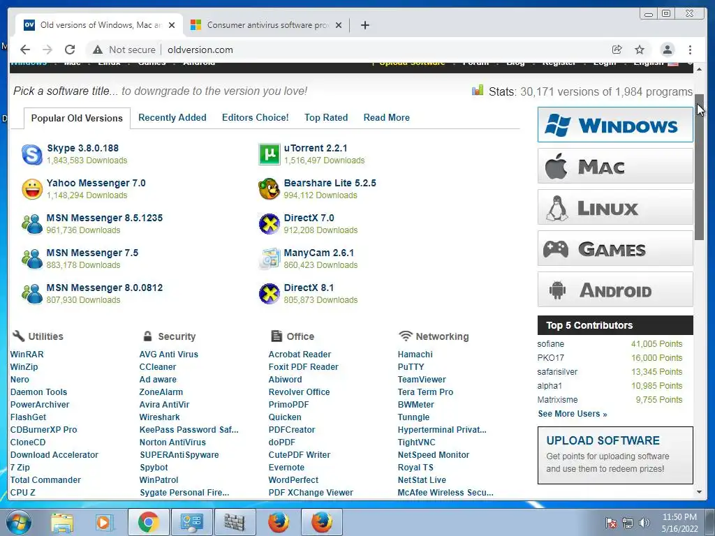Image resolution: width=715 pixels, height=536 pixels.
Task: Click the Upload Software banner
Action: pyautogui.click(x=615, y=455)
